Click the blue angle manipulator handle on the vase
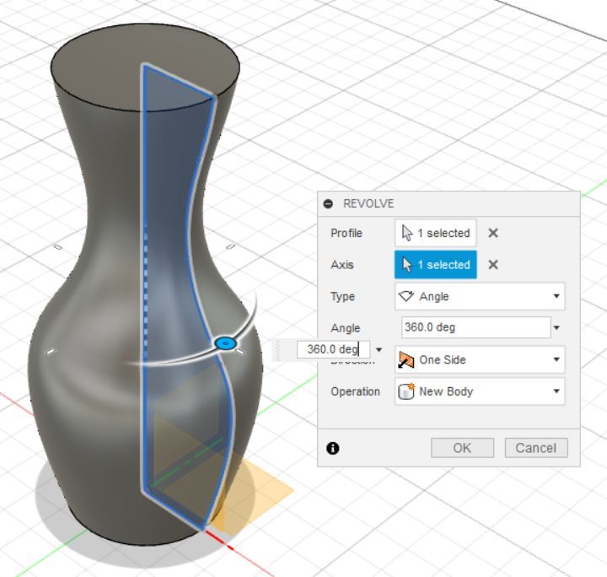The image size is (607, 577). tap(225, 343)
